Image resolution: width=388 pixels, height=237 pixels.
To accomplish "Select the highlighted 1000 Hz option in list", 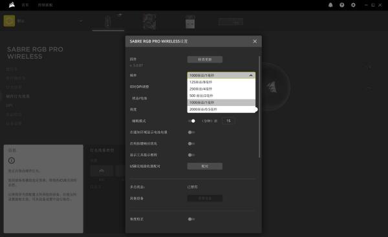I will 221,102.
